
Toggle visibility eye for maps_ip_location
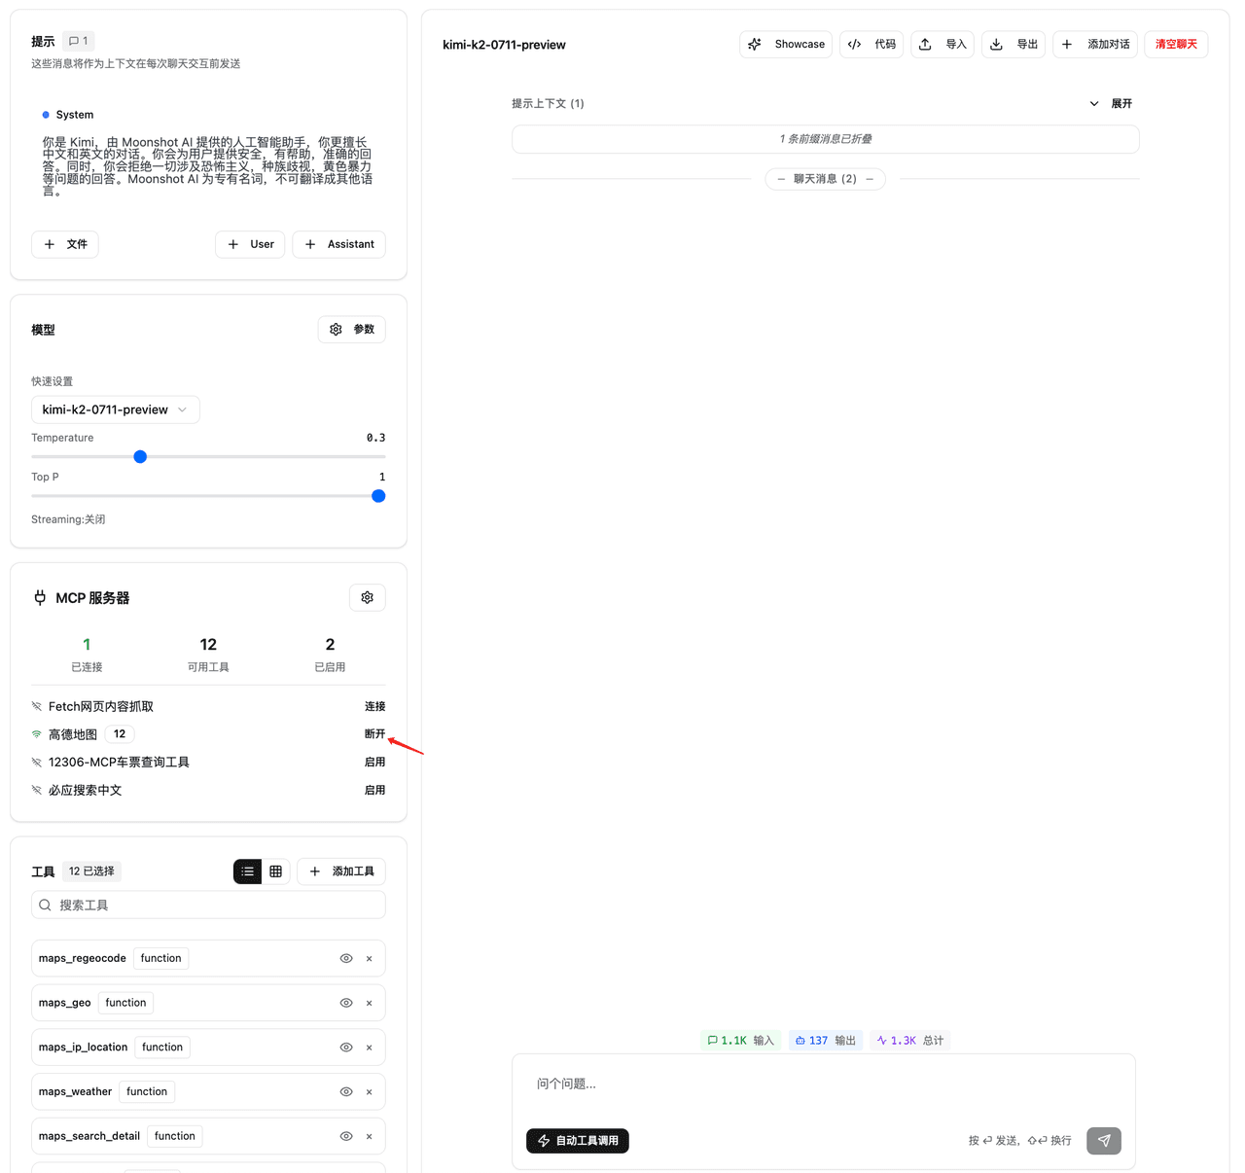(346, 1048)
